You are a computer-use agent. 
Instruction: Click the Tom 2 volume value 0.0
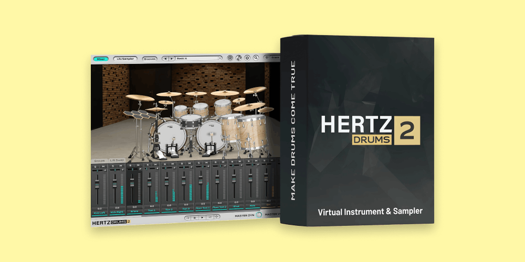coord(170,205)
